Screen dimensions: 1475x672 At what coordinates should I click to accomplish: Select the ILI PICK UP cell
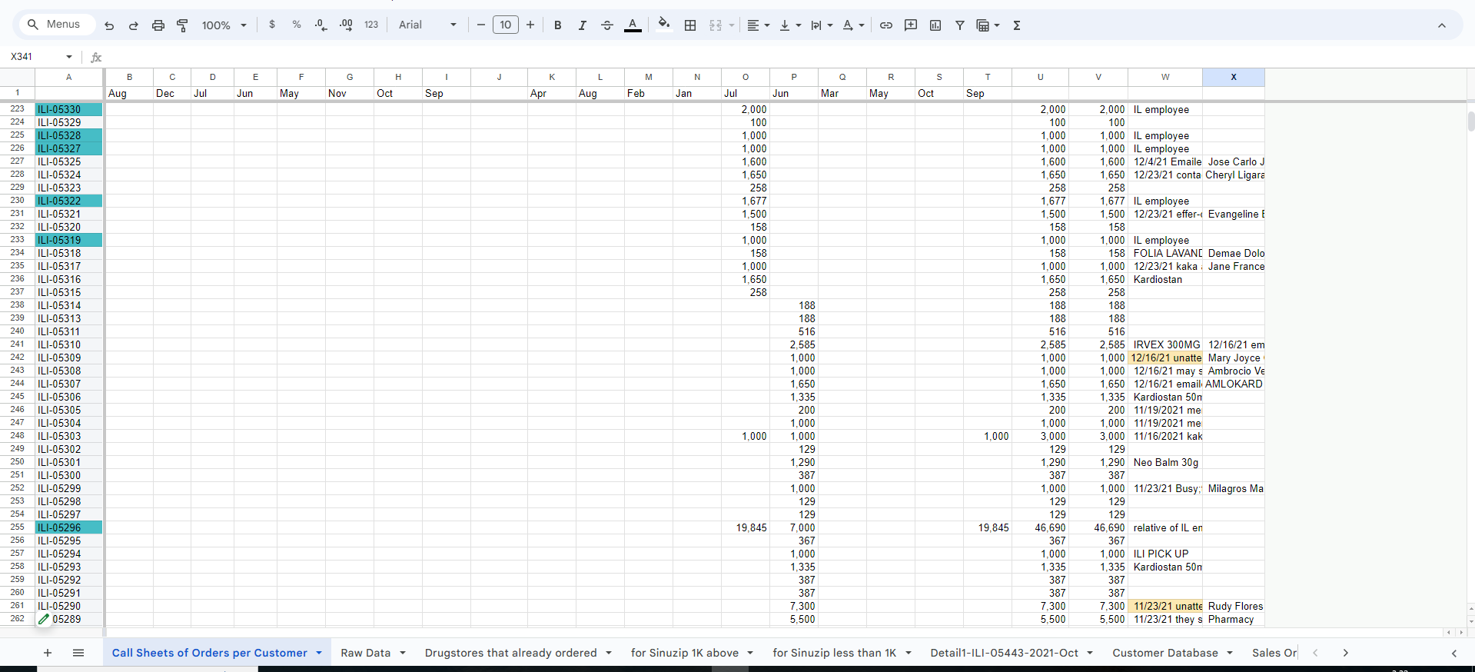pos(1165,554)
